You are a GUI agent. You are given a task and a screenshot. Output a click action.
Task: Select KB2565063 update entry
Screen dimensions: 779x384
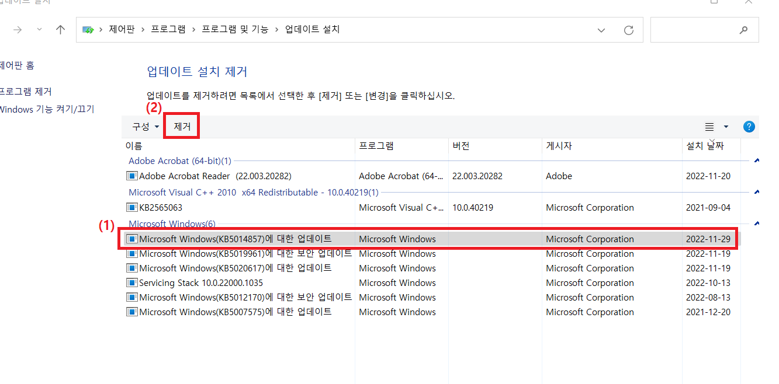point(431,208)
